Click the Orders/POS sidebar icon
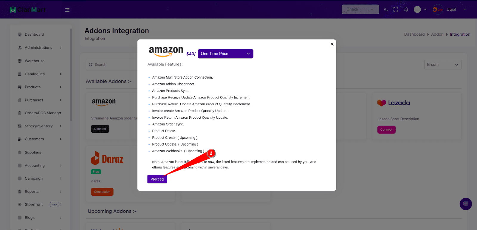 tap(20, 113)
